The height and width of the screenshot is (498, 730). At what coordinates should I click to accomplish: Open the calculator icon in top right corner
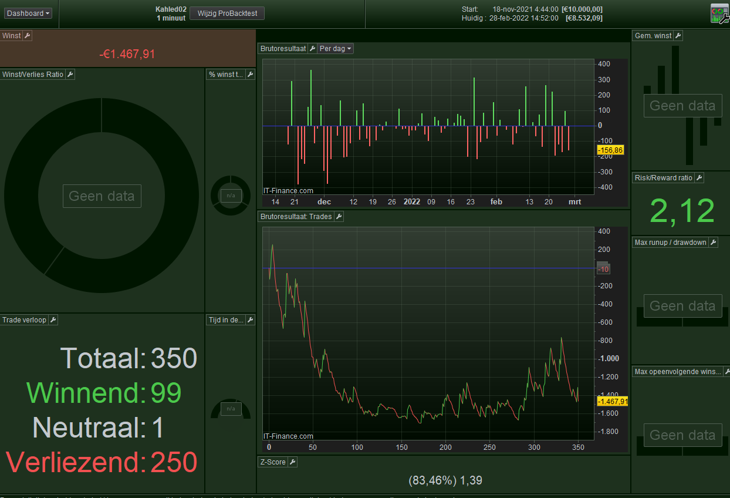(x=719, y=14)
